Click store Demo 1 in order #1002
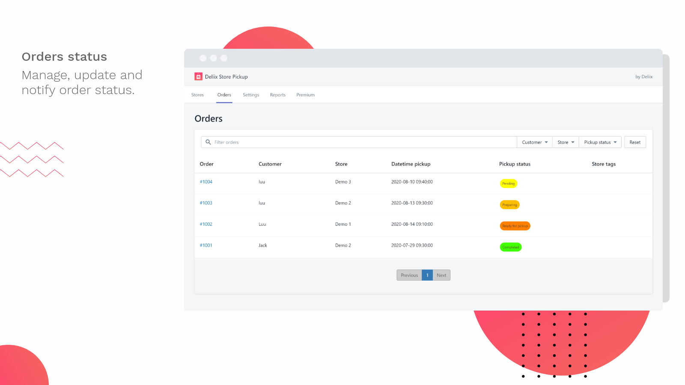This screenshot has height=385, width=685. 343,224
